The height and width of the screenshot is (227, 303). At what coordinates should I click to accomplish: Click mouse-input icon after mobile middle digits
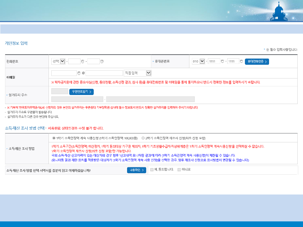coord(222,61)
